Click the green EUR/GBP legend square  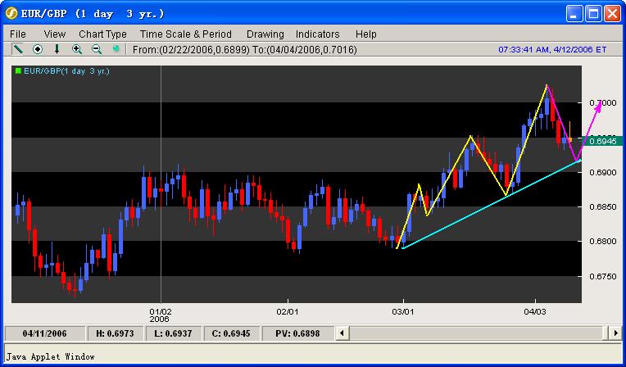18,71
